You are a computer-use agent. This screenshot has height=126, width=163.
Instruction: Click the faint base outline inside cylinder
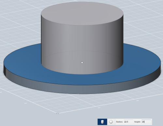tap(82, 51)
